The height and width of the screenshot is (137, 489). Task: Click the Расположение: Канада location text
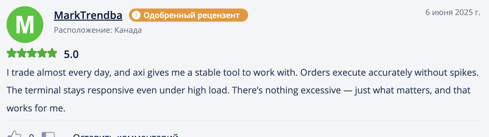pyautogui.click(x=97, y=30)
